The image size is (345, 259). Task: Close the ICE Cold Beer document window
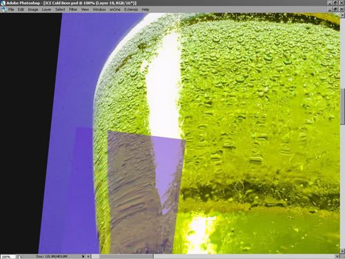click(x=342, y=9)
